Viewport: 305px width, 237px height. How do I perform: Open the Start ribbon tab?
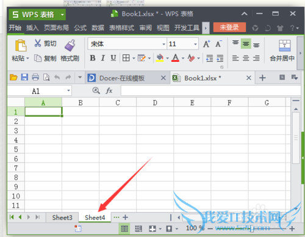click(x=15, y=27)
